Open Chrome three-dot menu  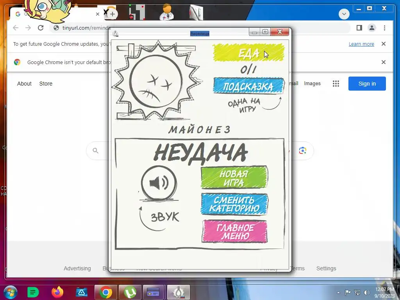(384, 28)
